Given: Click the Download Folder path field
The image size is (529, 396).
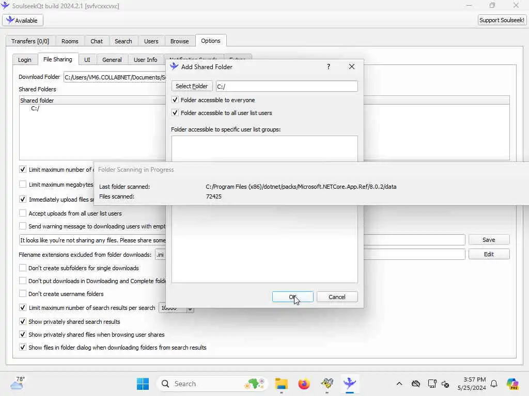Looking at the screenshot, I should (115, 77).
